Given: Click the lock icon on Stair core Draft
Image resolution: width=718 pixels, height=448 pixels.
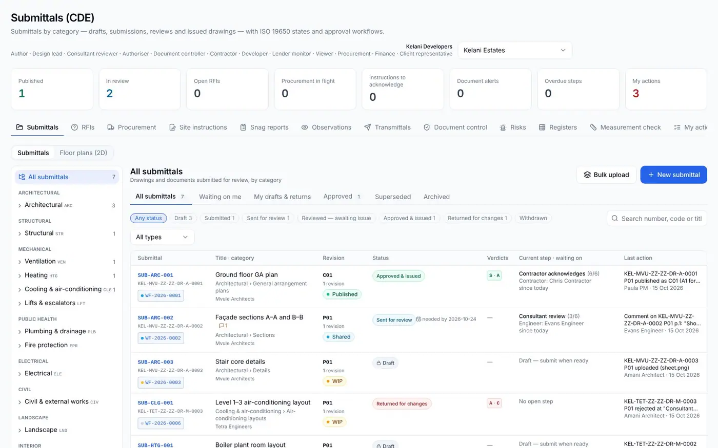Looking at the screenshot, I should tap(378, 363).
